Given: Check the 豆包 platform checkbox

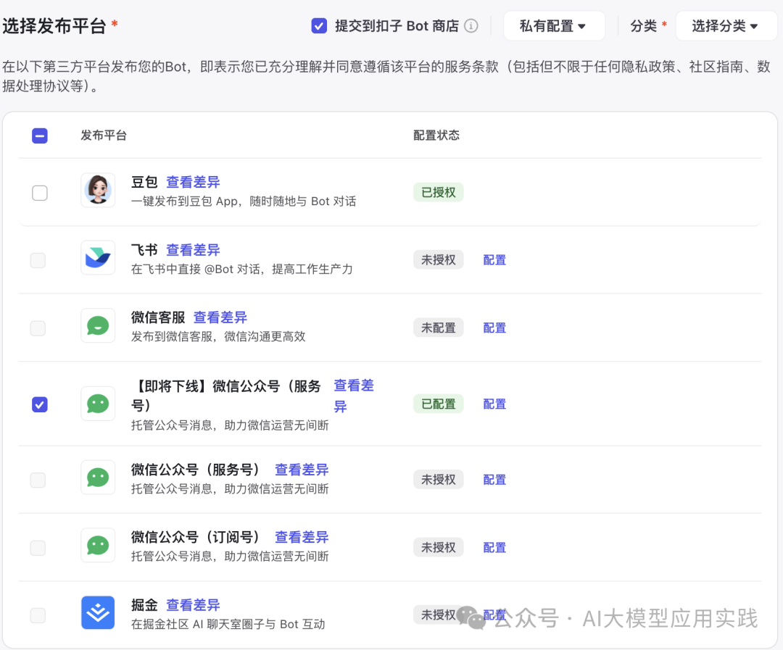Looking at the screenshot, I should (40, 193).
